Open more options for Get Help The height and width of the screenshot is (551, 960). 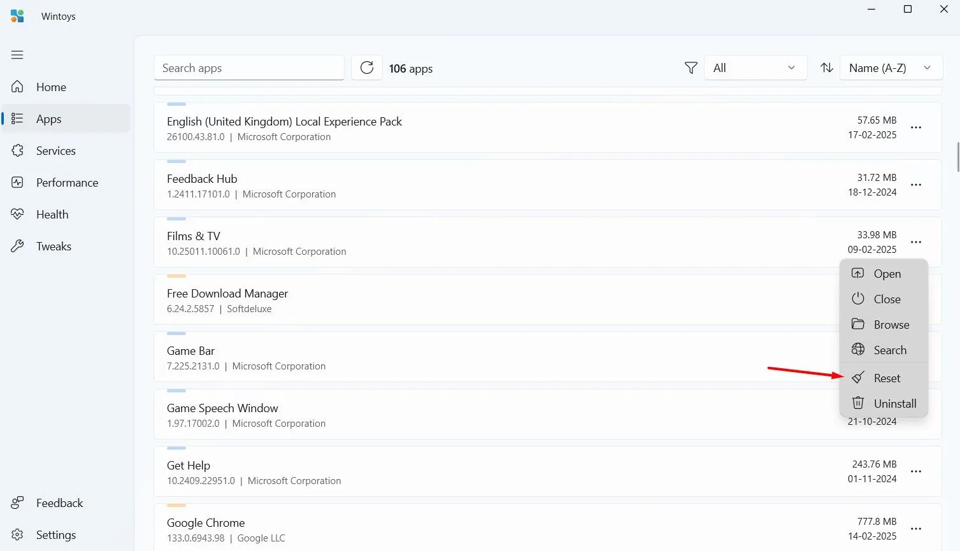point(916,471)
